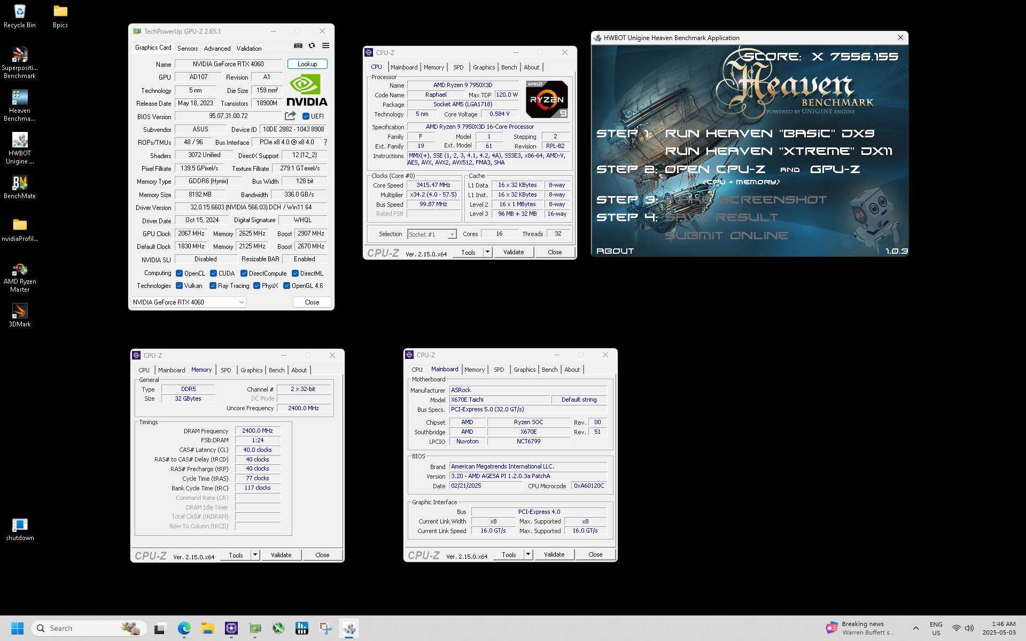Viewport: 1026px width, 641px height.
Task: Click the taskbar Search box
Action: 89,628
